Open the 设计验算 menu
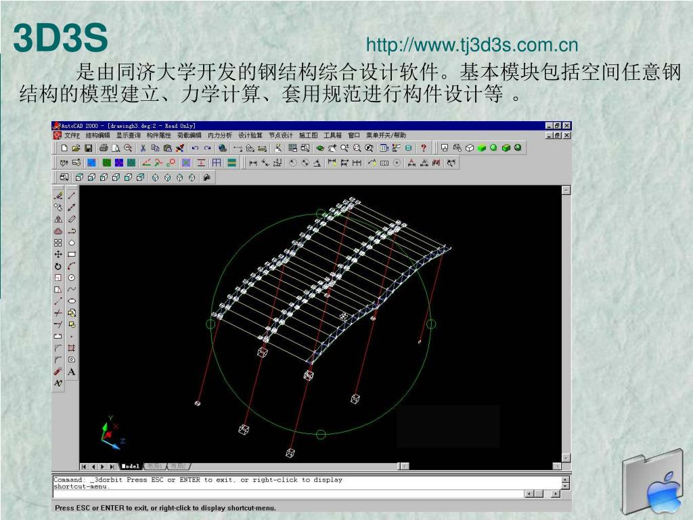693x520 pixels. click(x=250, y=135)
